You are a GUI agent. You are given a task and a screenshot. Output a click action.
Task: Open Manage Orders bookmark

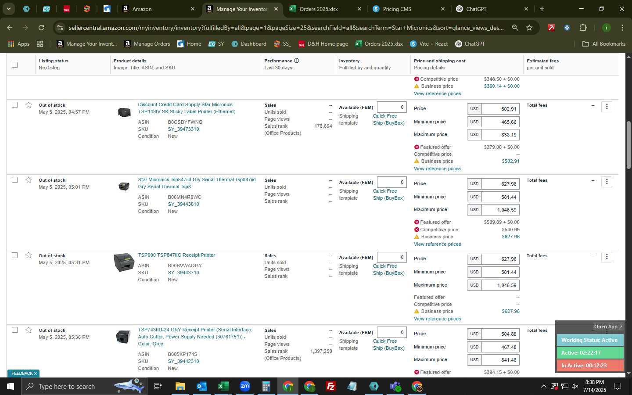(147, 44)
